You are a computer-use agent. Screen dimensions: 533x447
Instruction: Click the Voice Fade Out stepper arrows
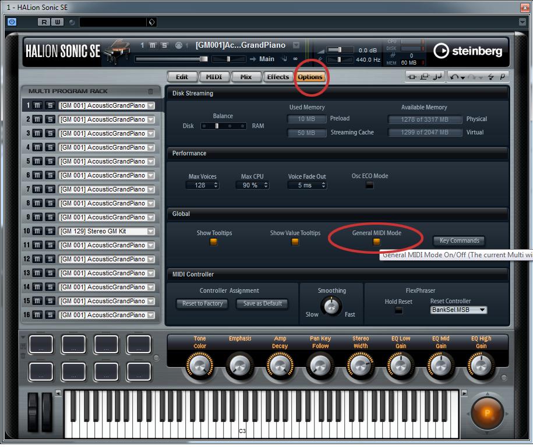pos(323,186)
